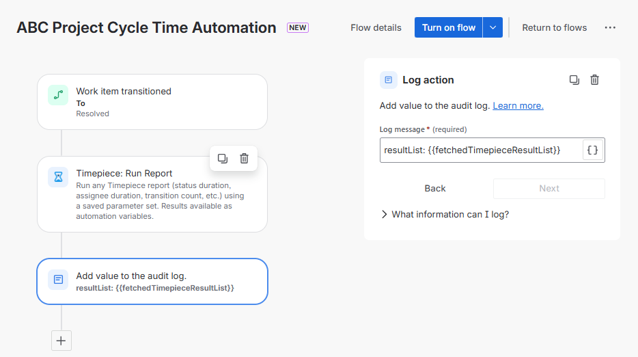Viewport: 638px width, 357px height.
Task: Click the Log action header icon
Action: (389, 80)
